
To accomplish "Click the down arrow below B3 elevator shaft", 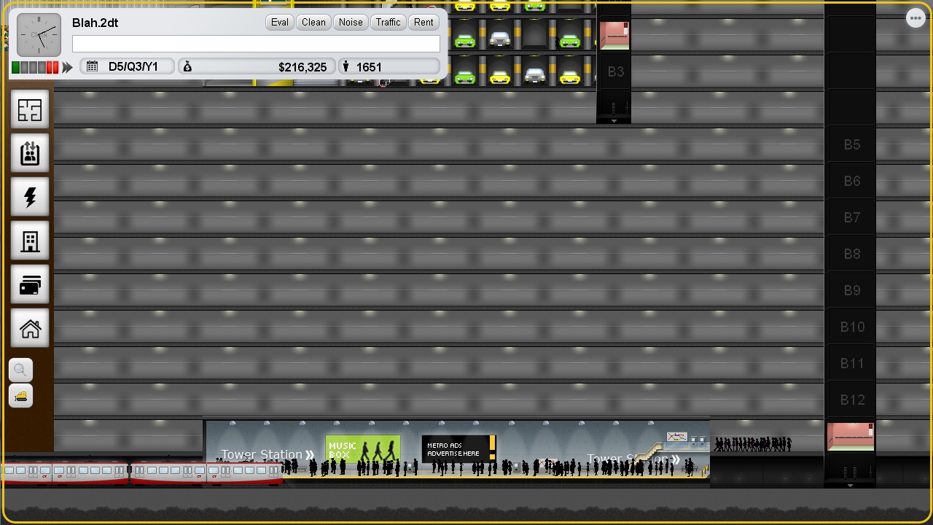I will click(614, 121).
